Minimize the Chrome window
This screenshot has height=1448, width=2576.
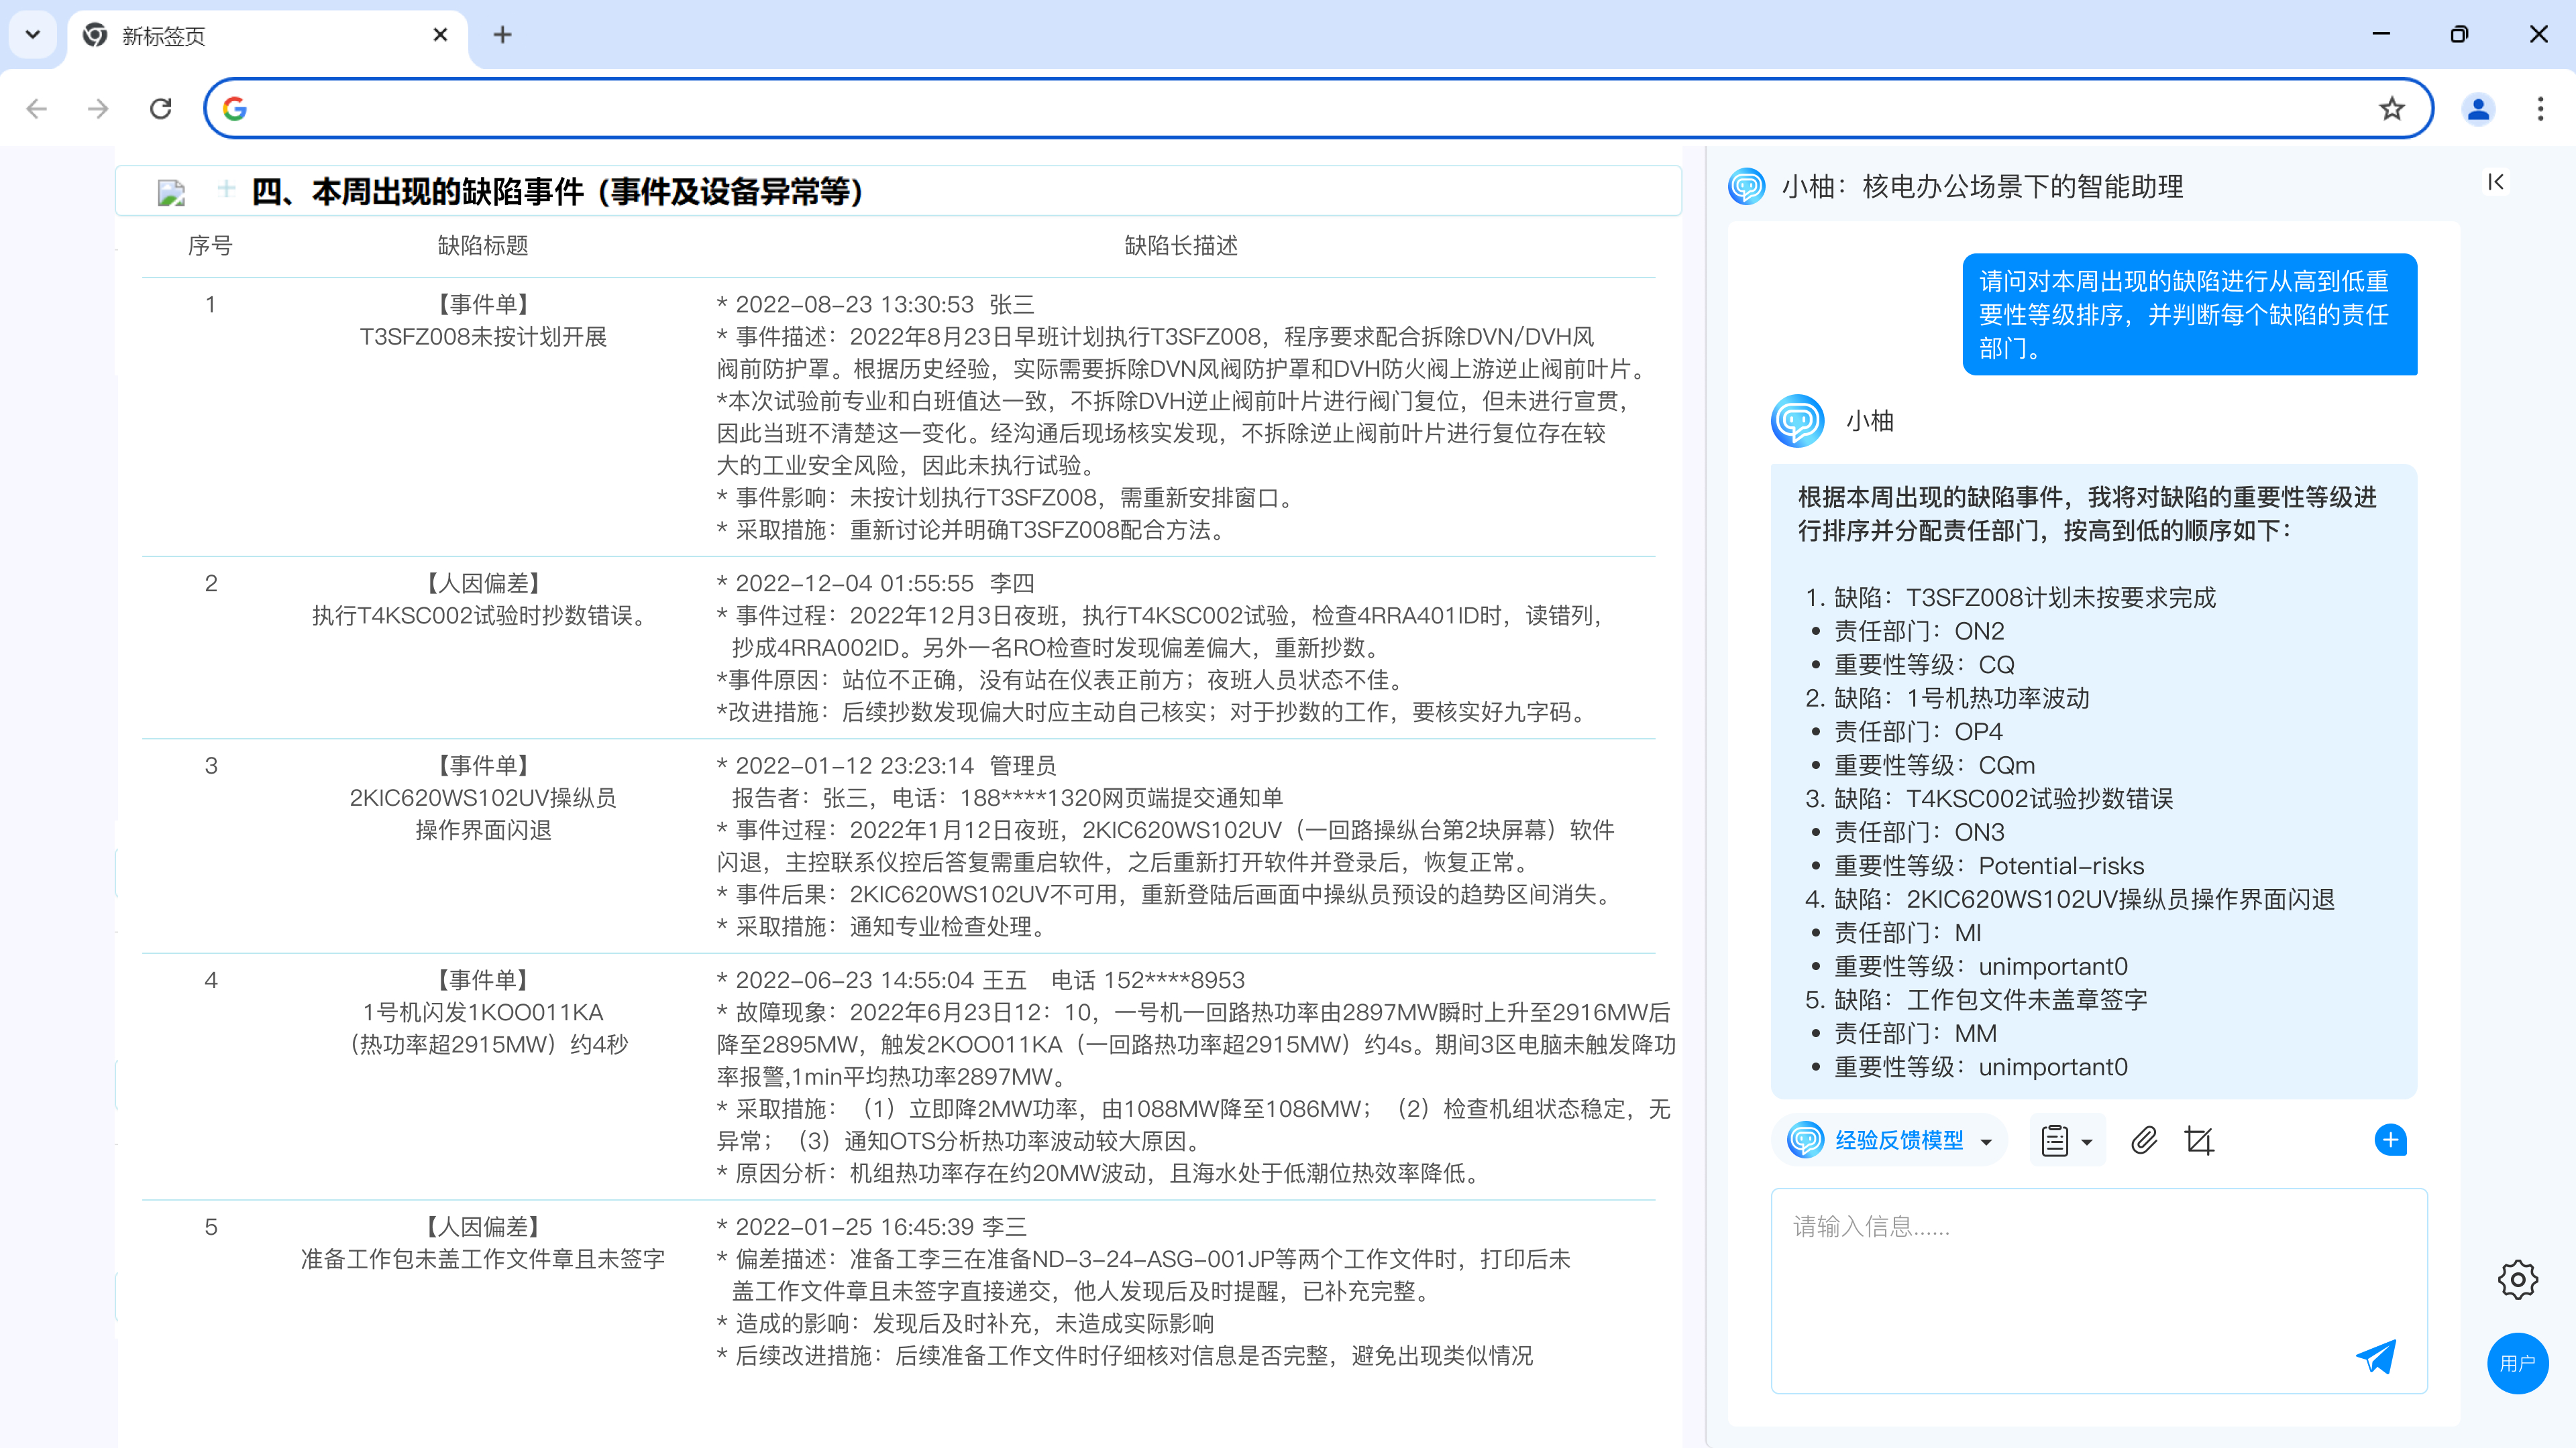coord(2381,34)
